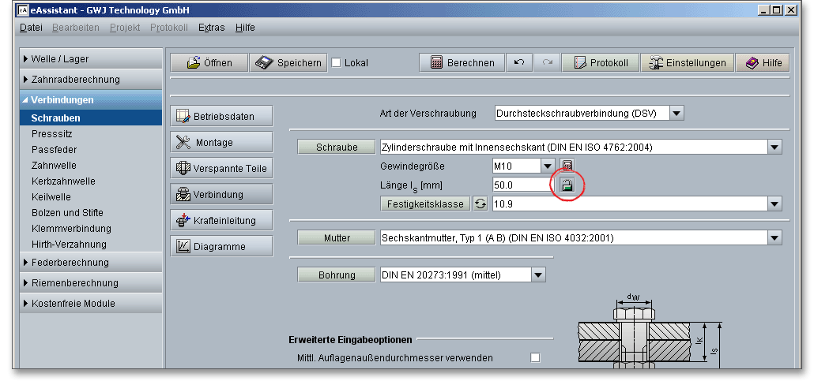Open Einstellungen settings

click(687, 63)
